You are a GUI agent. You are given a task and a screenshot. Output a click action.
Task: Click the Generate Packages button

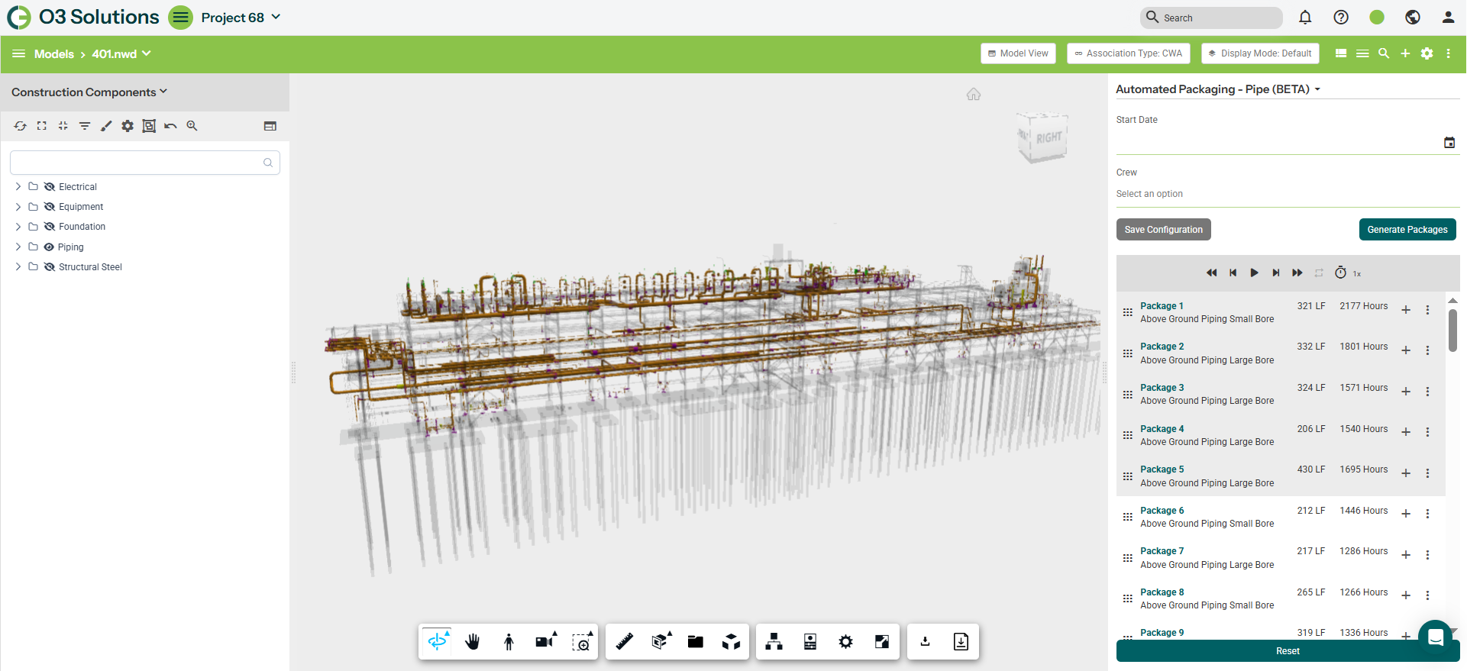pos(1407,230)
